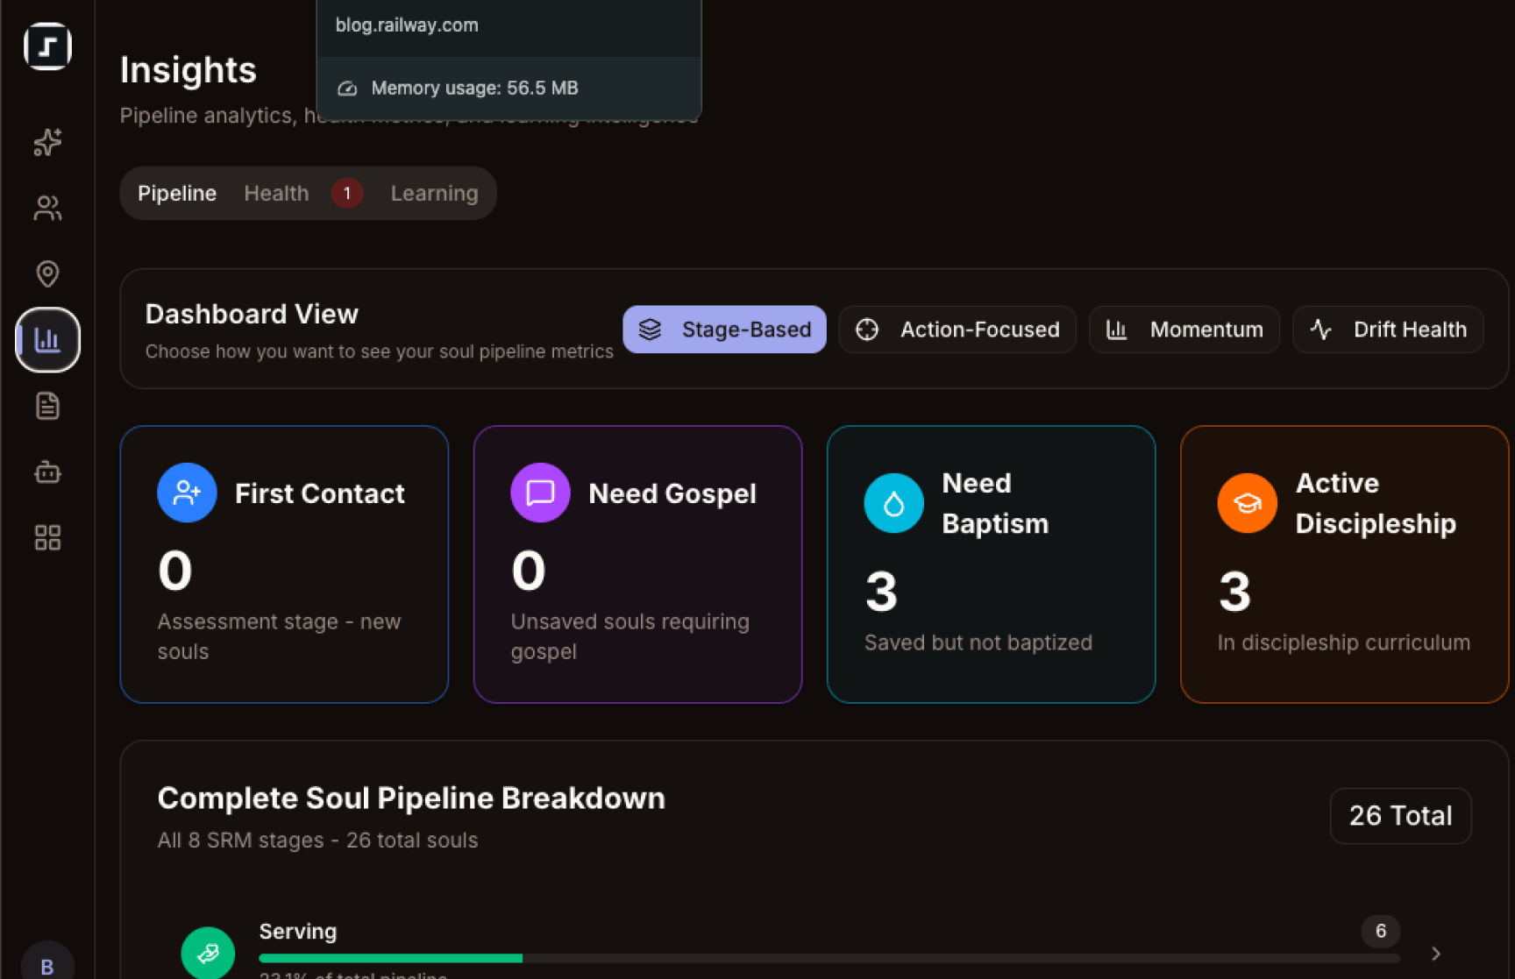The image size is (1515, 979).
Task: Open the Documents page from sidebar
Action: click(x=47, y=405)
